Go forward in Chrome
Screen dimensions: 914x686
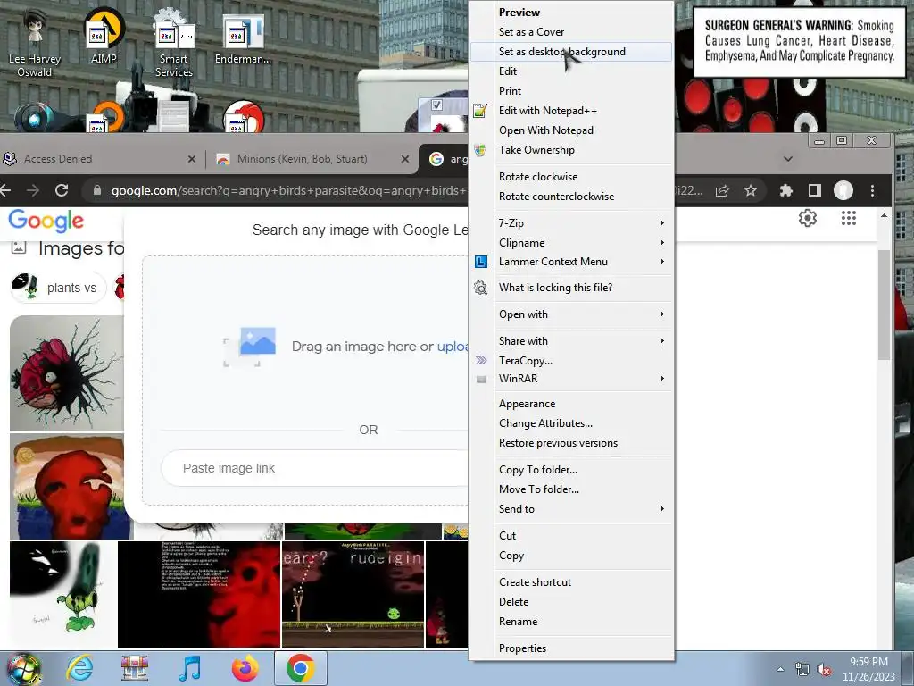coord(33,190)
